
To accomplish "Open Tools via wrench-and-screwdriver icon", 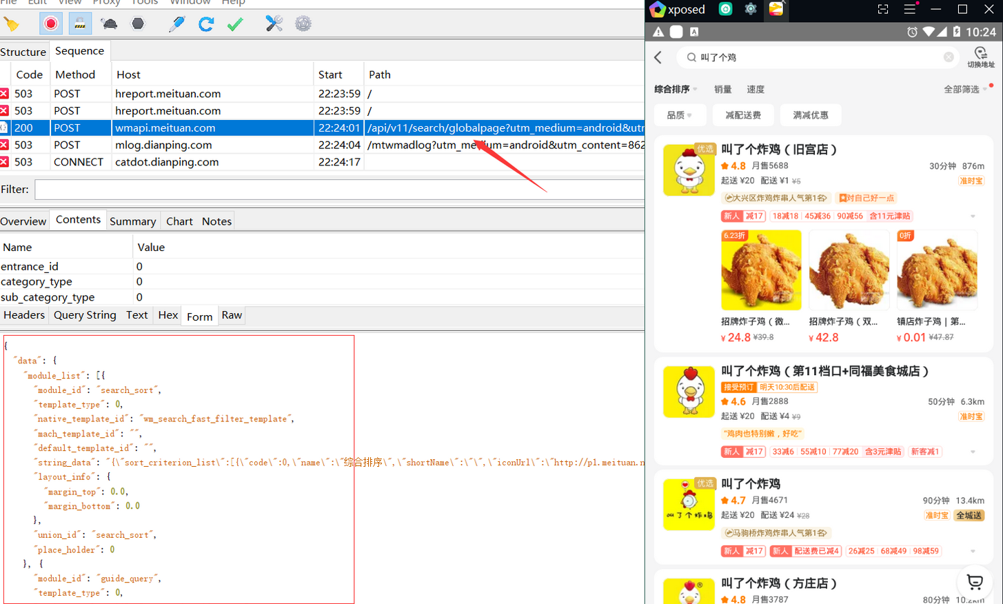I will click(x=274, y=24).
